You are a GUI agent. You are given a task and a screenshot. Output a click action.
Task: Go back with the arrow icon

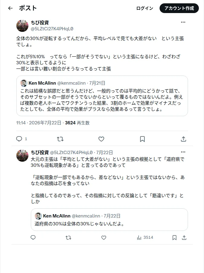[10, 8]
